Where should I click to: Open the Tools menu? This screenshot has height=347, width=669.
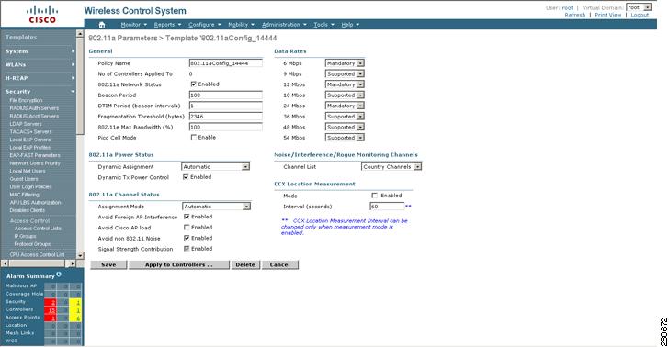click(x=323, y=25)
